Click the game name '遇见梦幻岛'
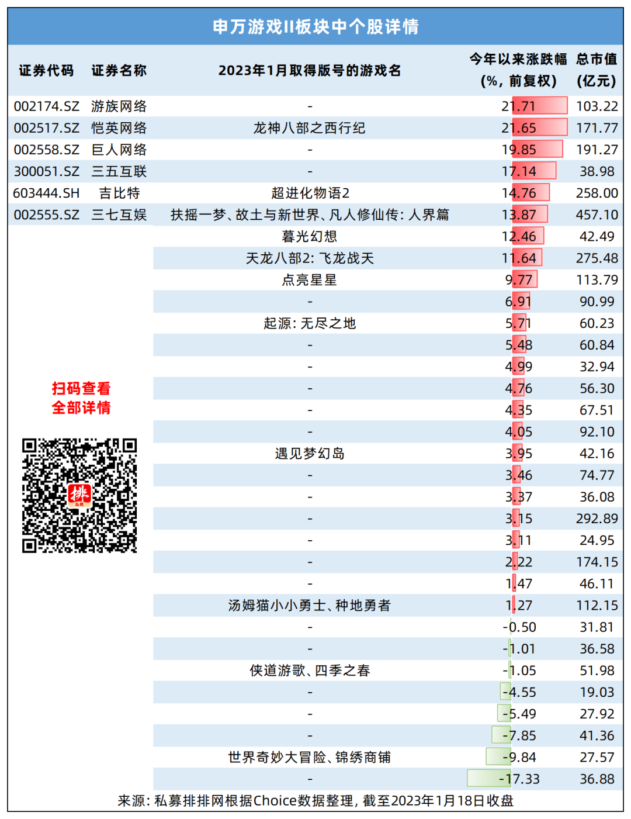The image size is (631, 819). click(x=310, y=454)
